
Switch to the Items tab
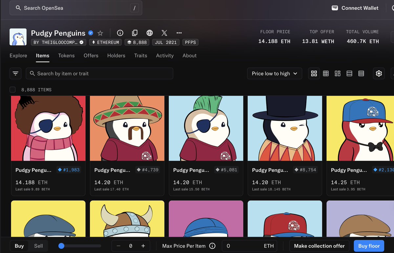[x=43, y=56]
